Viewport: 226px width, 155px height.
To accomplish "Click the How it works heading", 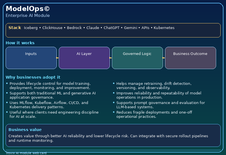I will click(20, 43).
